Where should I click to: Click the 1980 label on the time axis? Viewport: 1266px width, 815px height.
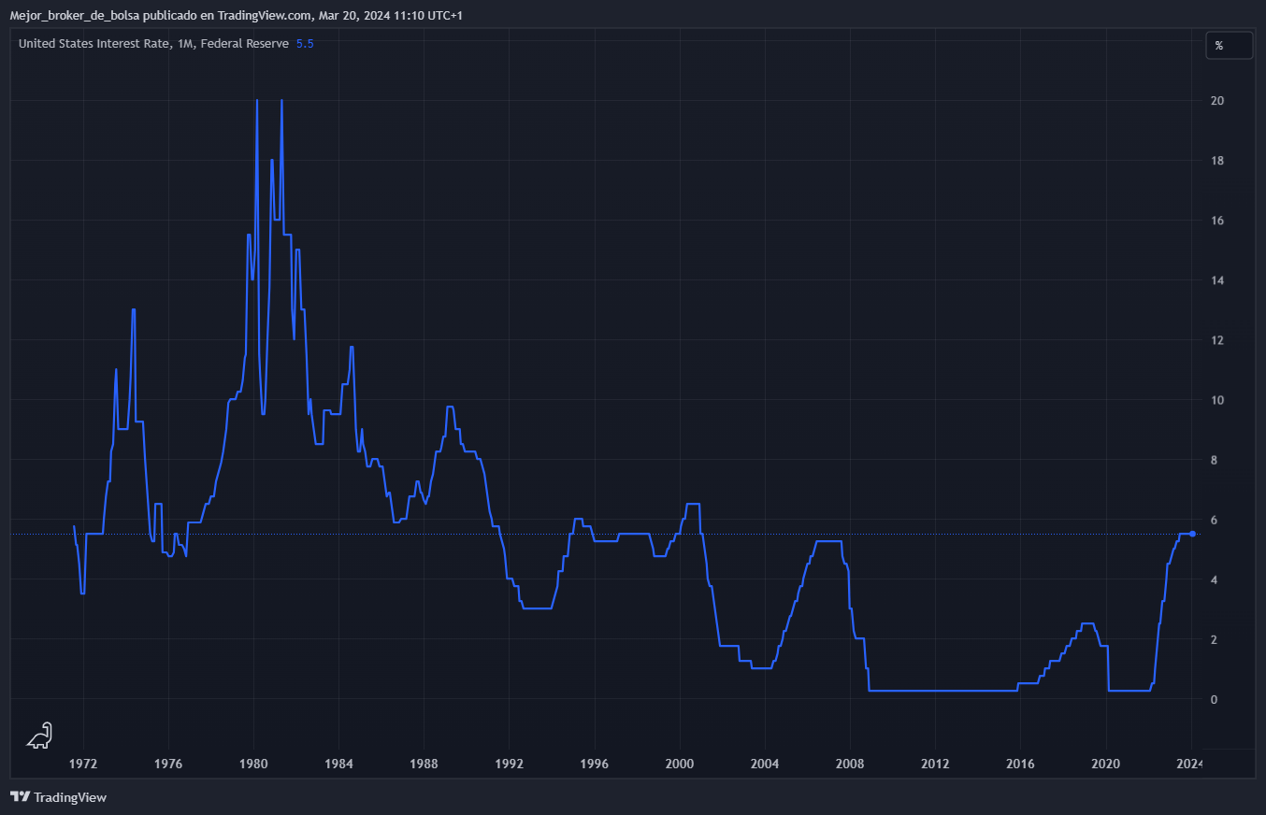point(254,764)
